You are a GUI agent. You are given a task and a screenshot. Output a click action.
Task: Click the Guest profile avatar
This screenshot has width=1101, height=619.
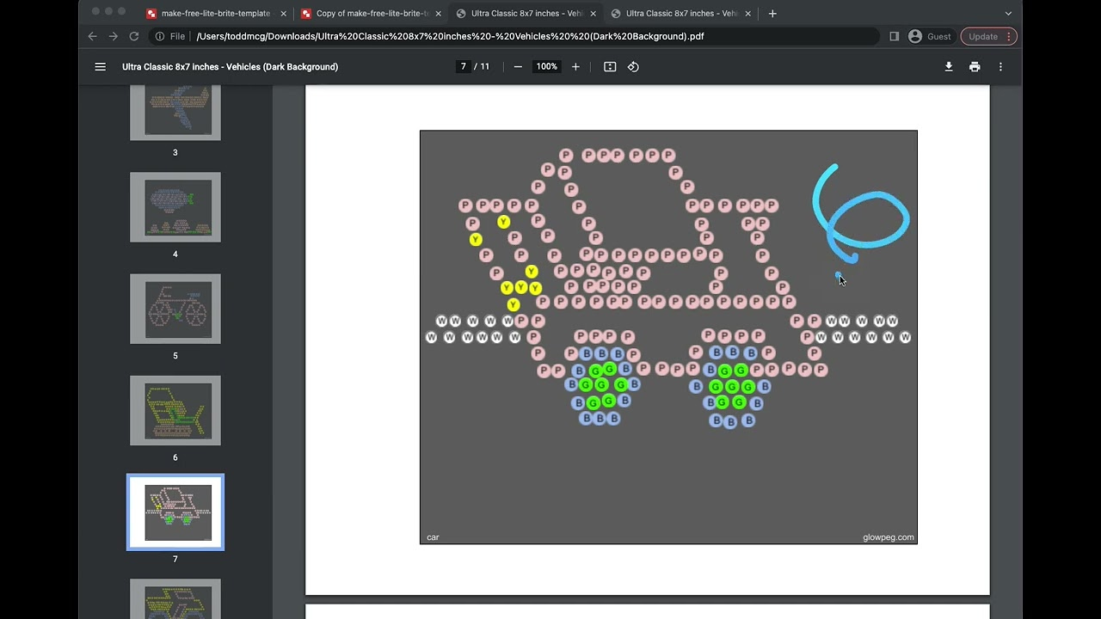pos(915,36)
